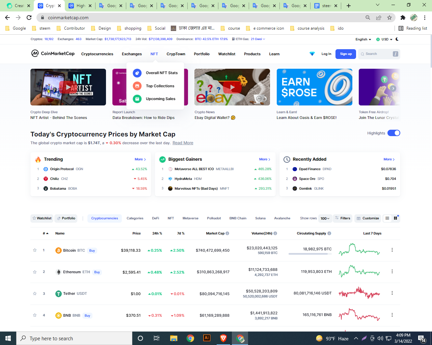
Task: Open Cryptocurrencies nav menu
Action: pos(97,54)
